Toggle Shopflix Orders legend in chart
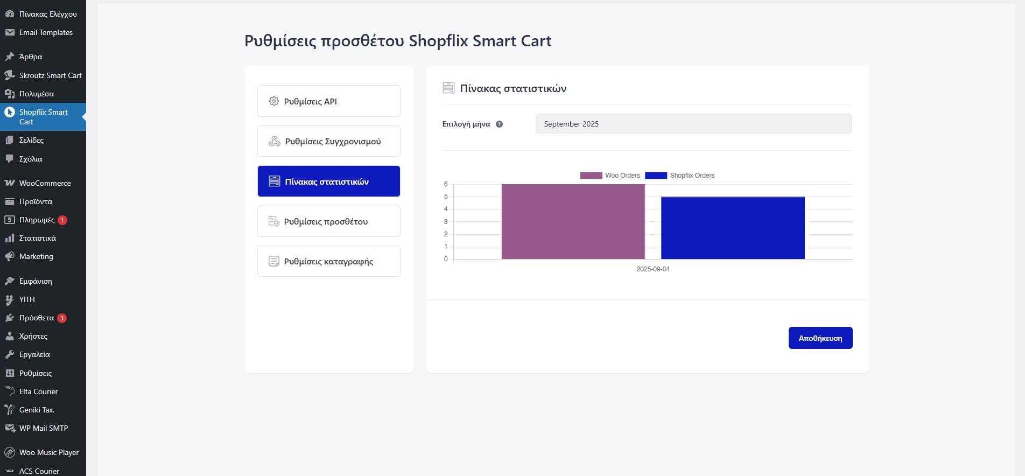This screenshot has height=476, width=1025. [x=679, y=176]
